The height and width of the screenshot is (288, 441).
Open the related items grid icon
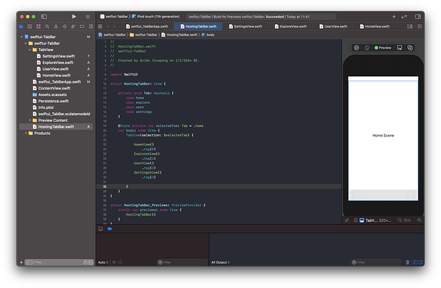point(100,26)
